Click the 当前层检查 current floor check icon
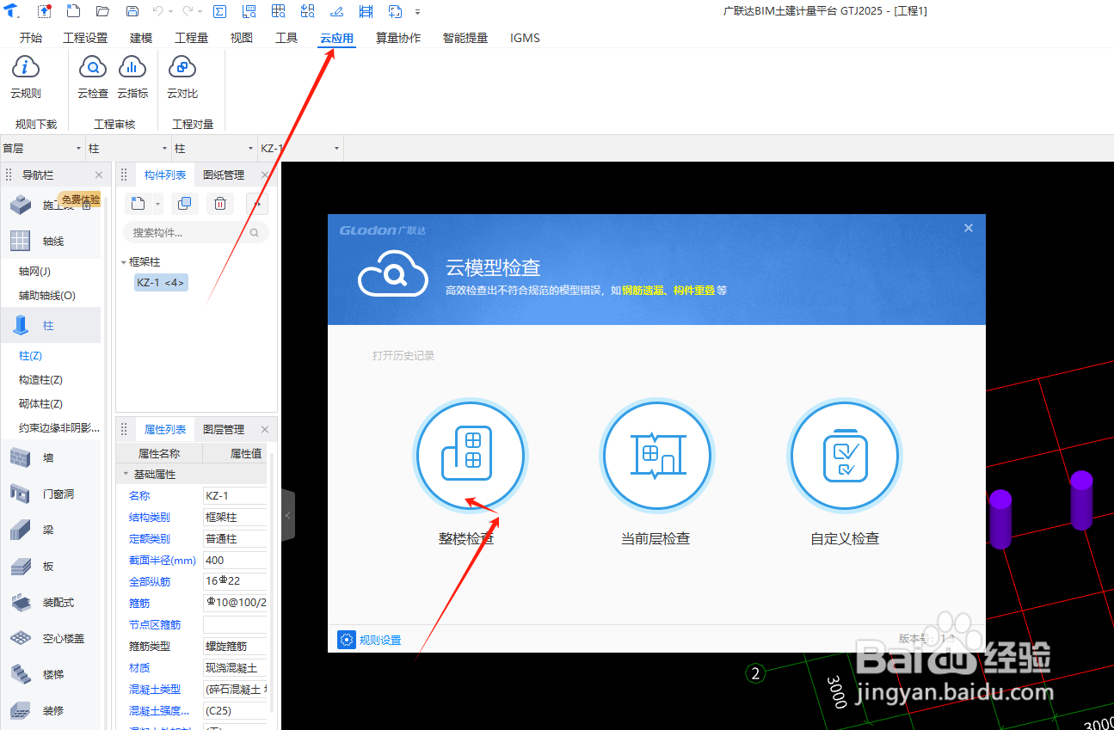The image size is (1114, 730). coord(656,456)
